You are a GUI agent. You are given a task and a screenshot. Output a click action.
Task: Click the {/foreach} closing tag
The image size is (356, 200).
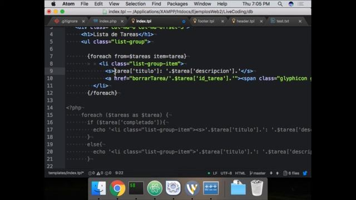pos(102,93)
